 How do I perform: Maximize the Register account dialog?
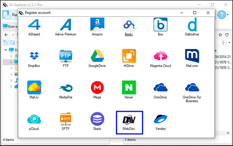coord(195,13)
